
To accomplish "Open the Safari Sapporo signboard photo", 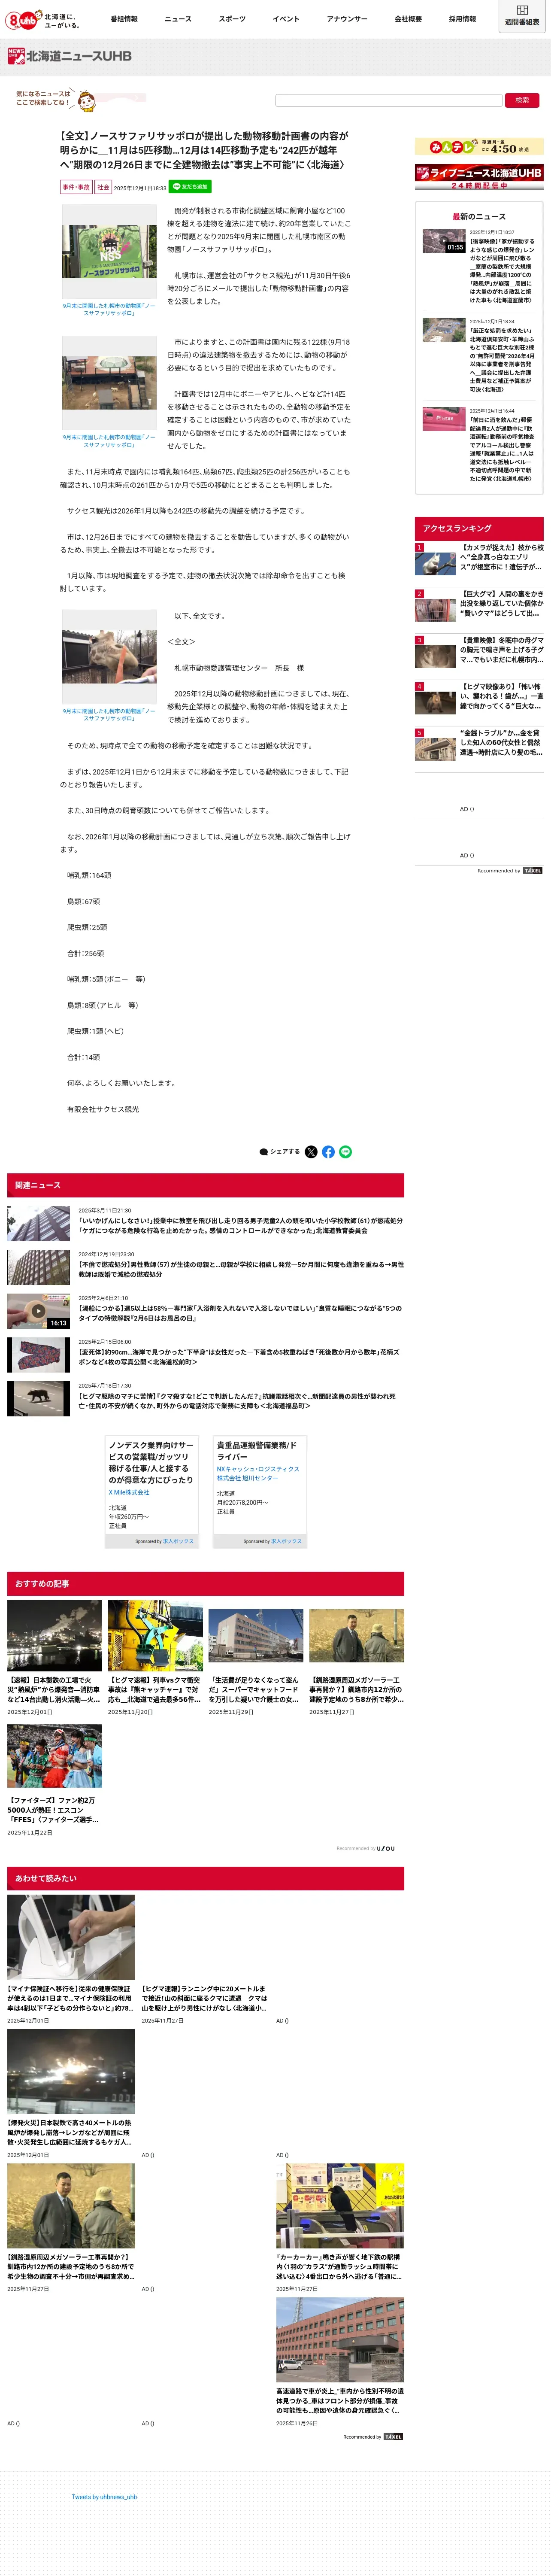I will point(109,252).
